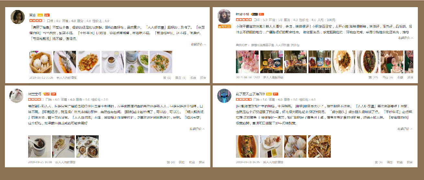Viewport: 424px width, 180px height.
Task: Open the fried noodles photo in bottom-right review
Action: click(319, 146)
